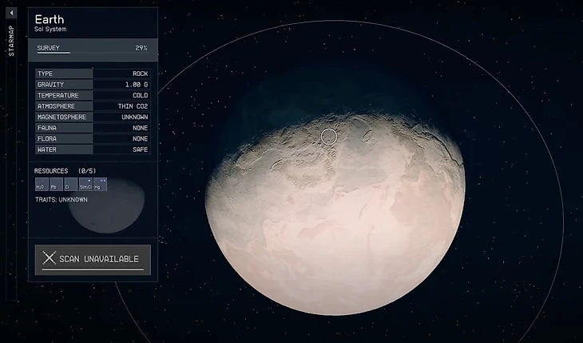This screenshot has height=343, width=583.
Task: Click the UNKNOWN magnetosphere value
Action: coord(135,117)
